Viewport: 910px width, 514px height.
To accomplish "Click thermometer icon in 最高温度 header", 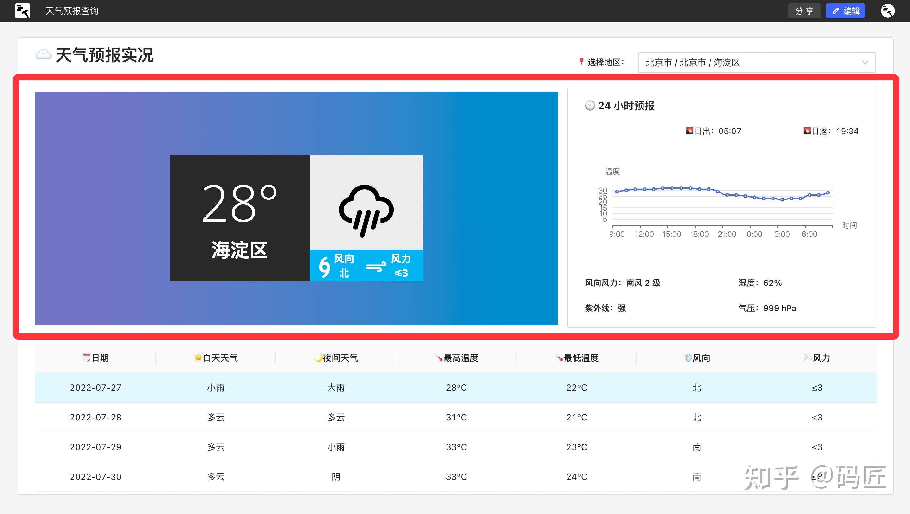I will 439,358.
